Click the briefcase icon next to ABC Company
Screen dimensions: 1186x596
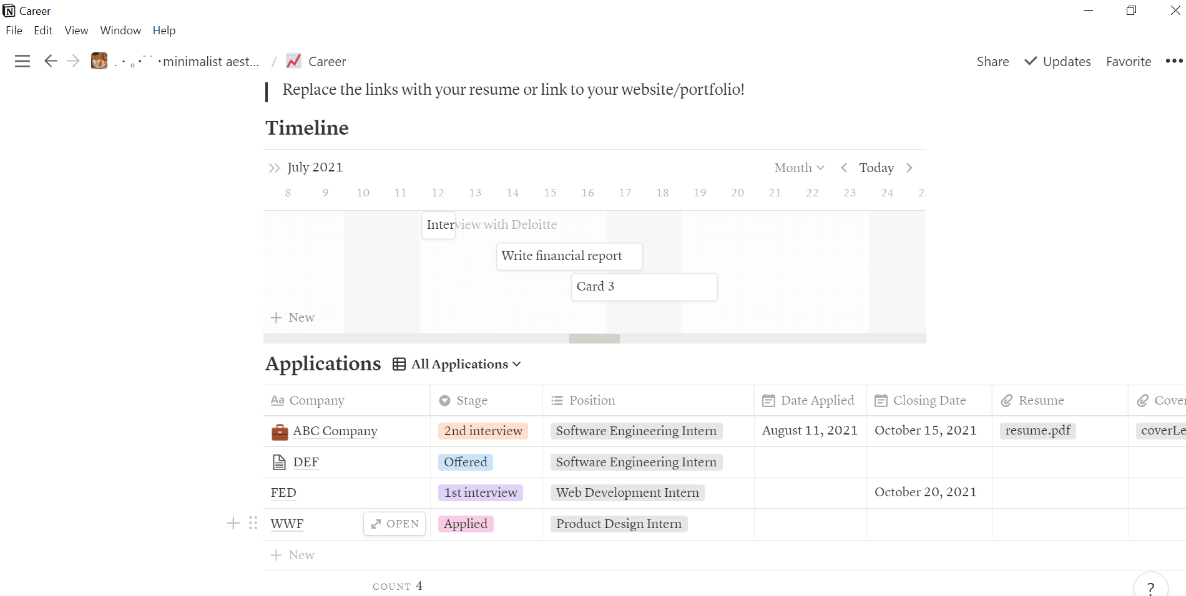click(280, 431)
